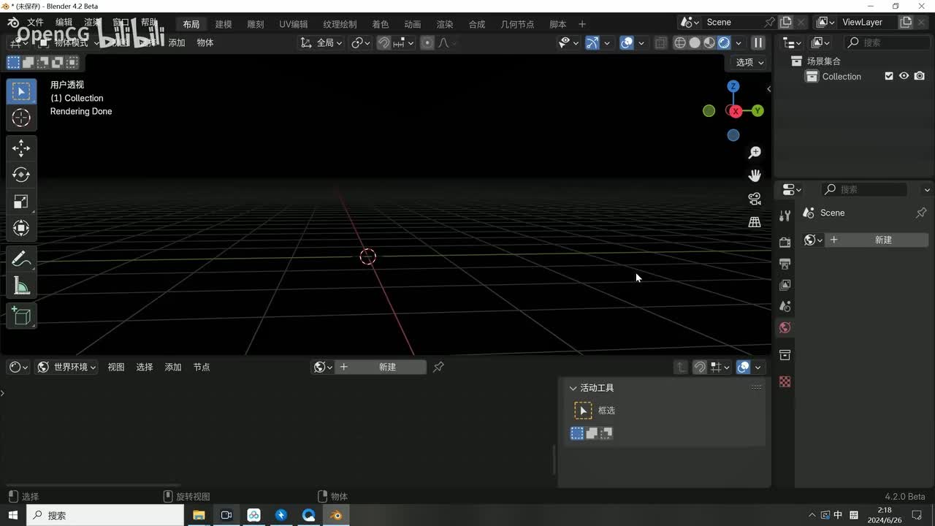Click the camera view icon in viewport

click(x=755, y=199)
